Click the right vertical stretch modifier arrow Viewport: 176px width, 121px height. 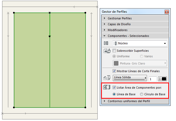(x=91, y=60)
